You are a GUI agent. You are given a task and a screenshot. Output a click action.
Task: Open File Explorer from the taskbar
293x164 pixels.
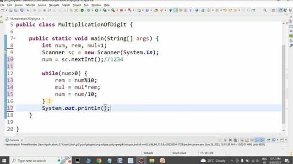tap(152, 160)
